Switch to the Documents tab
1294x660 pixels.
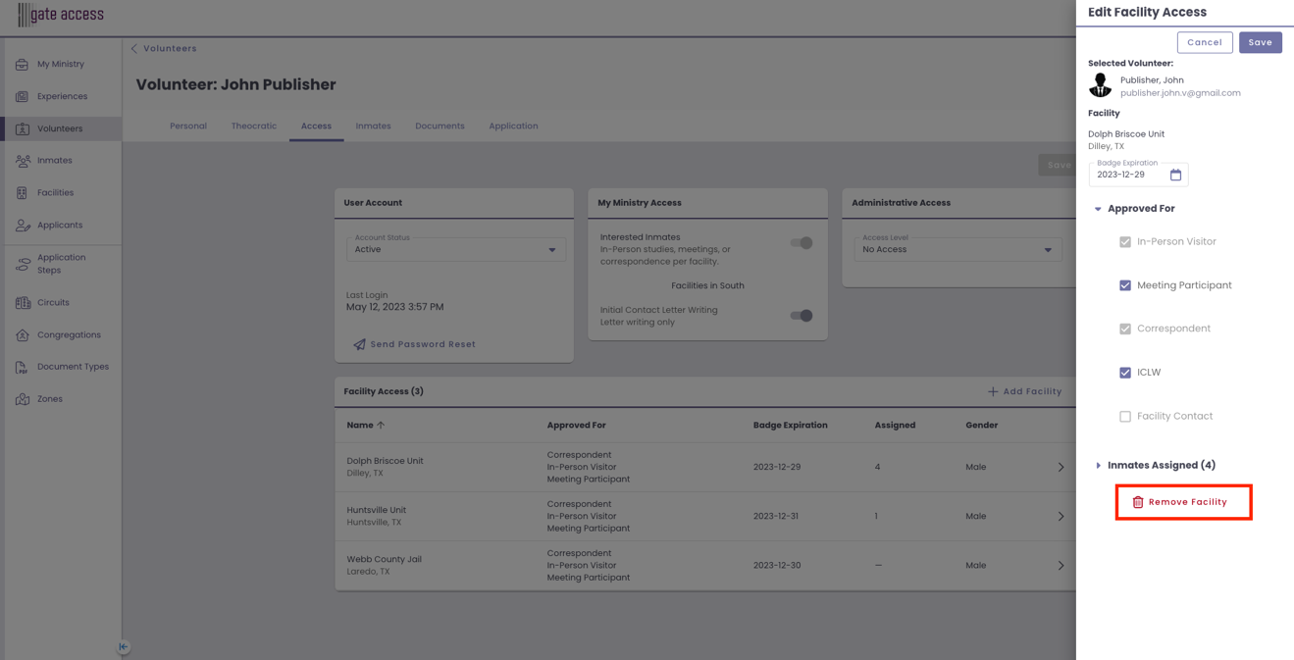point(440,127)
